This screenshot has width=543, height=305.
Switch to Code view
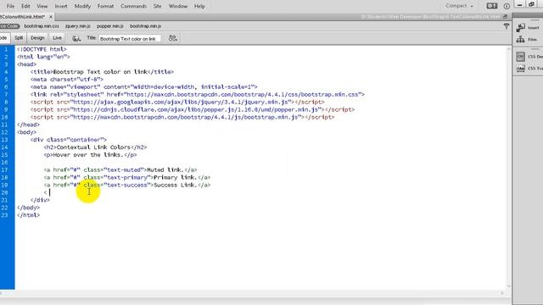(3, 38)
